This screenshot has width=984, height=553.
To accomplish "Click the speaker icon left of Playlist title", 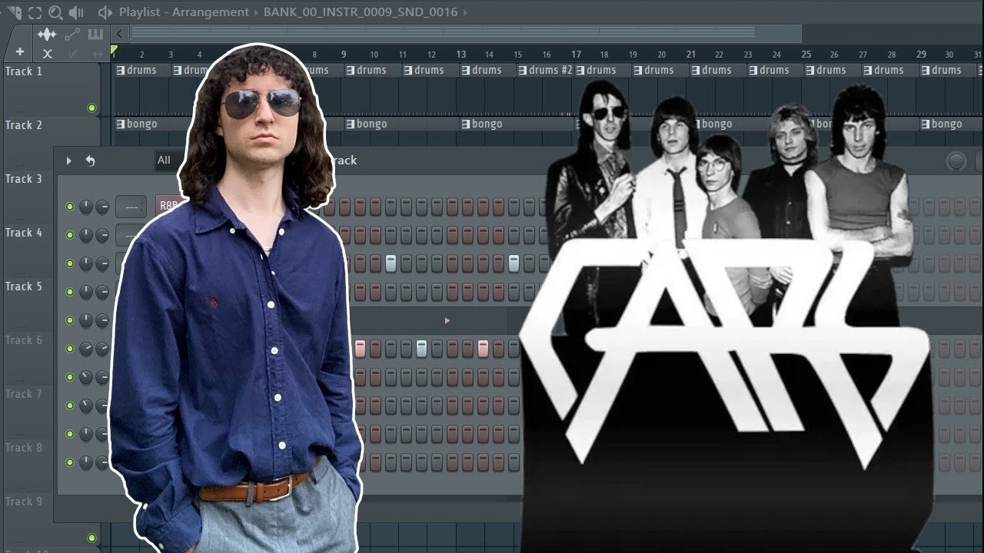I will (x=105, y=13).
